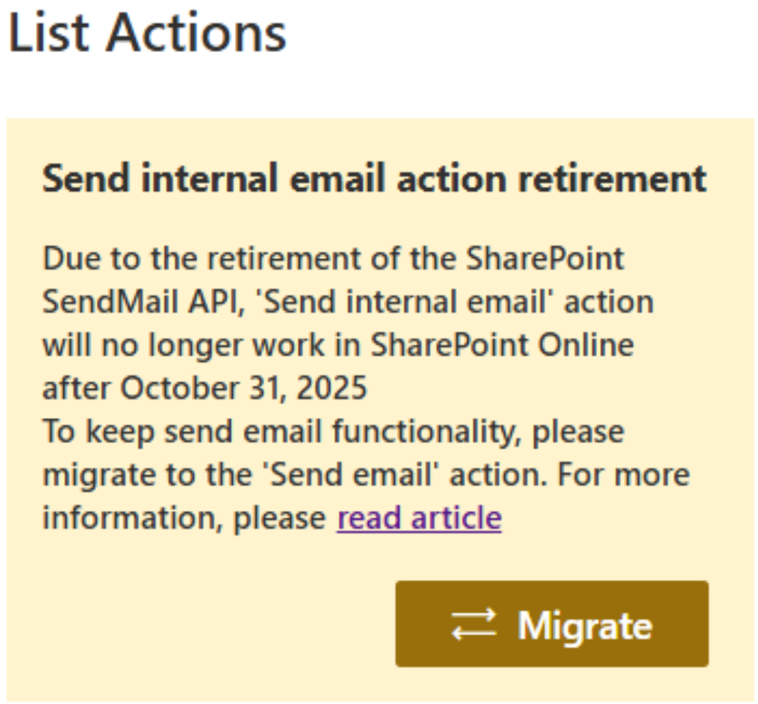Click the word 'Actions' in the heading
The width and height of the screenshot is (758, 704).
[x=196, y=33]
